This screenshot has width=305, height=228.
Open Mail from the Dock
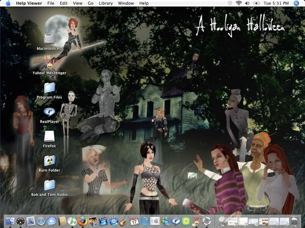pos(31,221)
